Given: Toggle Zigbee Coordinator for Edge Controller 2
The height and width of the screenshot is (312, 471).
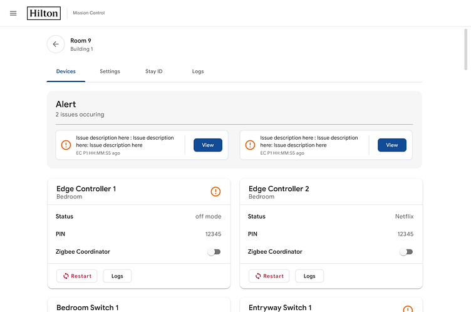Looking at the screenshot, I should coord(406,252).
